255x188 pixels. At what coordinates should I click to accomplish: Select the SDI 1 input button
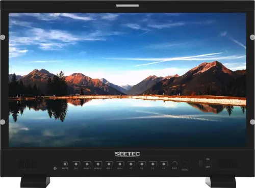pyautogui.click(x=109, y=164)
